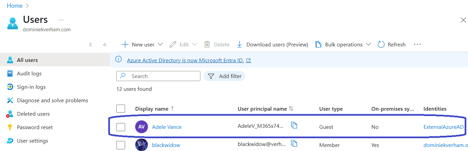Open toolbar overflow ellipsis after Refresh

coord(417,44)
